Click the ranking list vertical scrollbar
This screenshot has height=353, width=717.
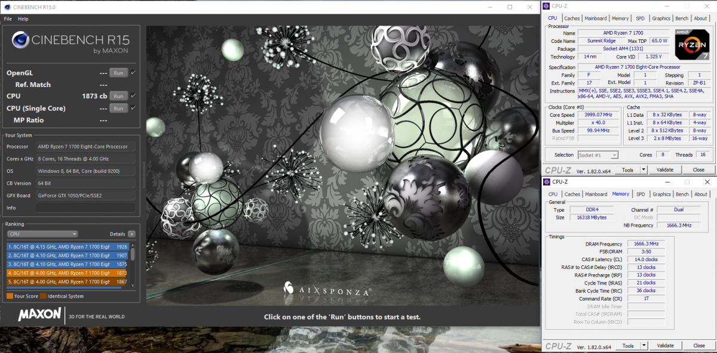click(133, 265)
